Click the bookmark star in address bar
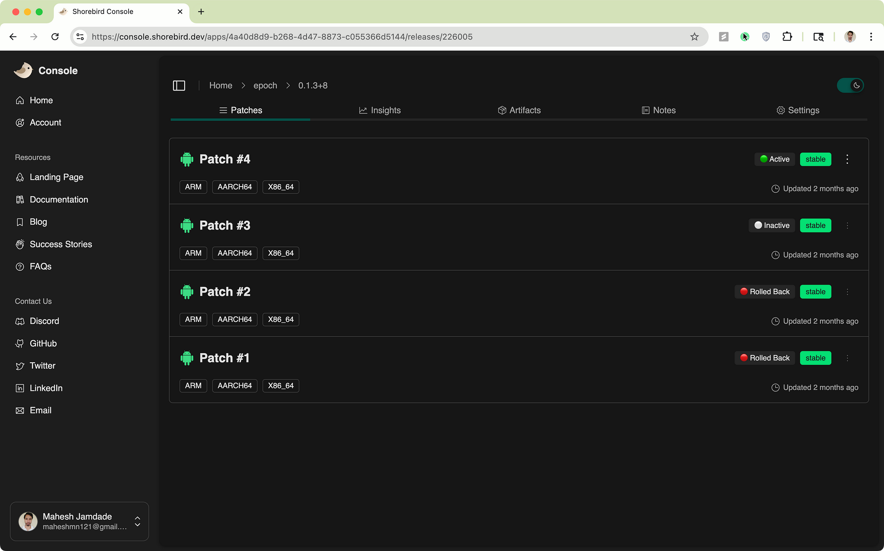The width and height of the screenshot is (884, 551). (694, 37)
